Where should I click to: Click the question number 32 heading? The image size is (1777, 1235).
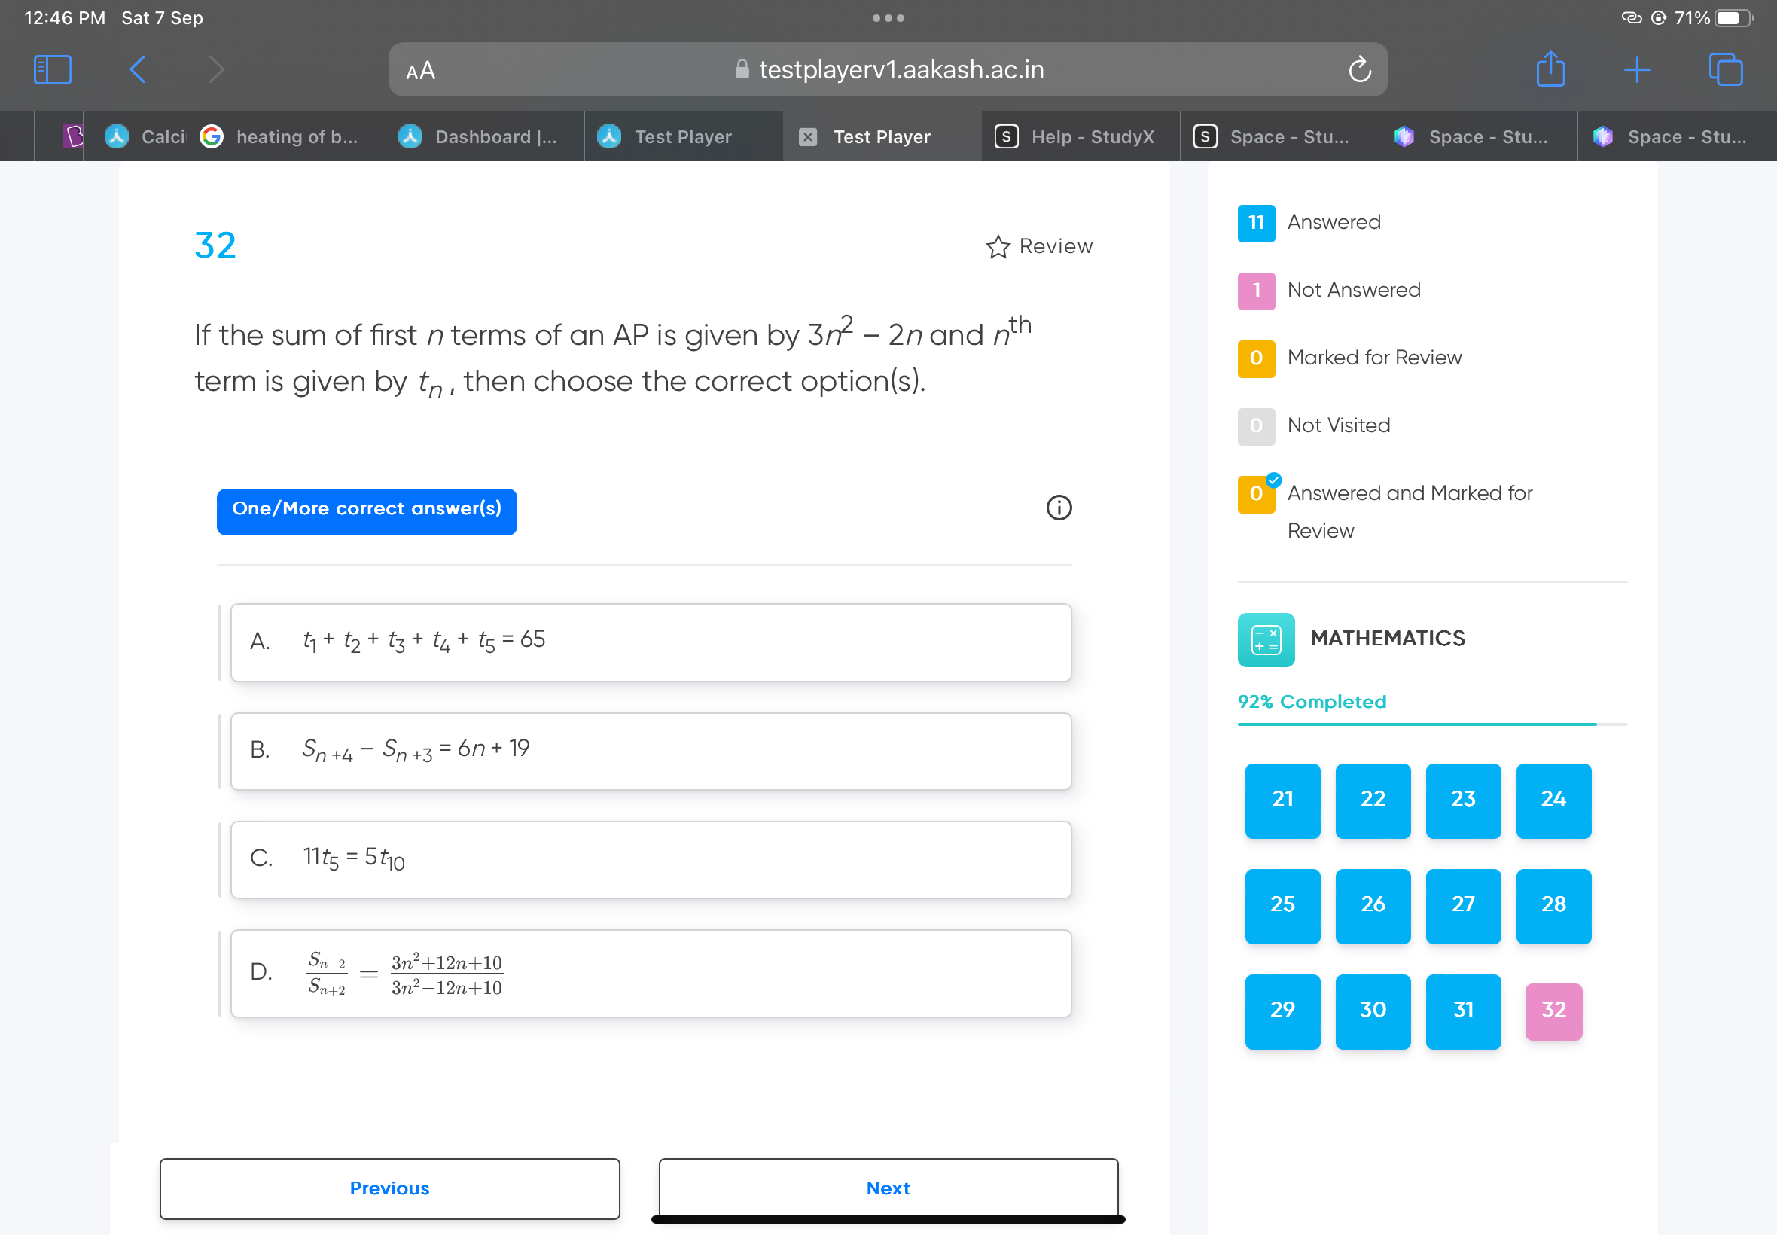pyautogui.click(x=215, y=246)
